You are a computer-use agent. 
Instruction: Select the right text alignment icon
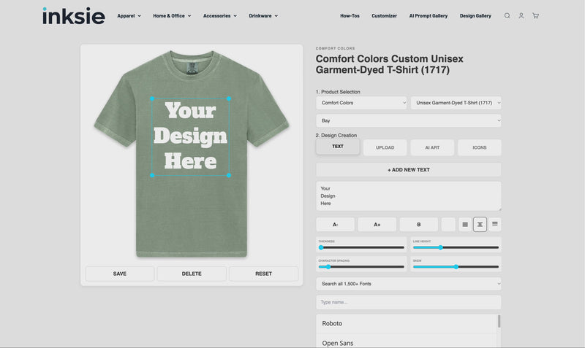(495, 225)
